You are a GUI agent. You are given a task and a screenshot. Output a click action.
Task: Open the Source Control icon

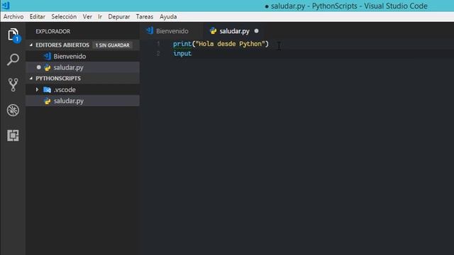coord(13,85)
